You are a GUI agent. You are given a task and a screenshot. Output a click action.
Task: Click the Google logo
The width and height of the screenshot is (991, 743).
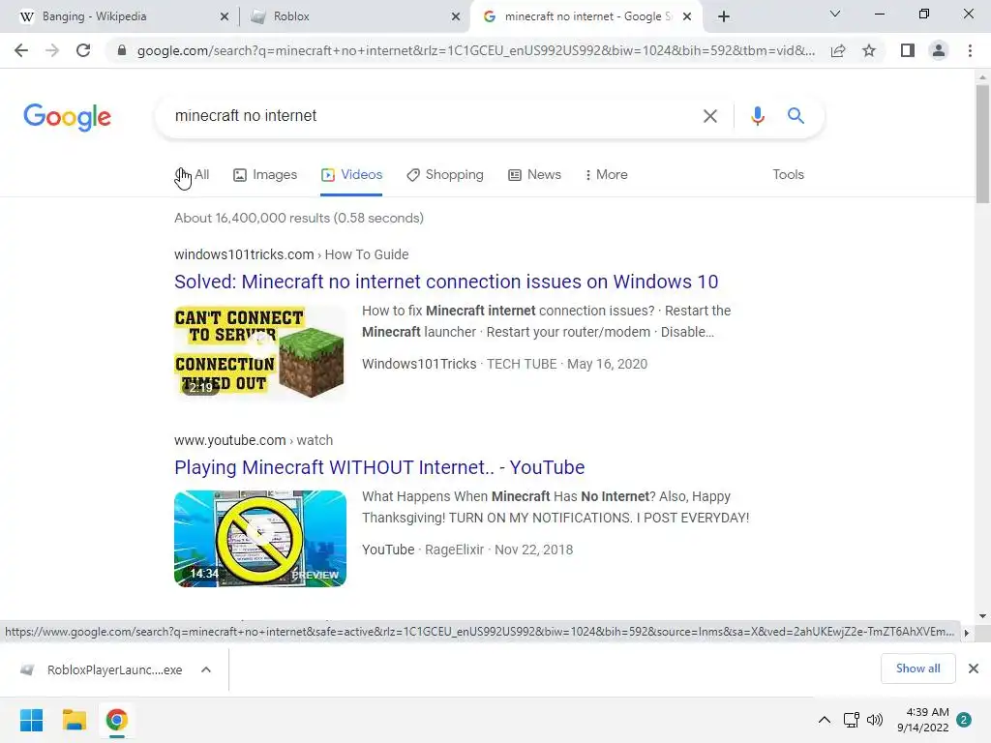coord(67,117)
